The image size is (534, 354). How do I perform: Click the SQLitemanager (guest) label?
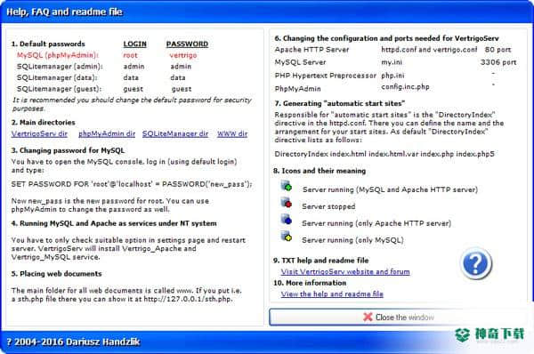(x=59, y=89)
